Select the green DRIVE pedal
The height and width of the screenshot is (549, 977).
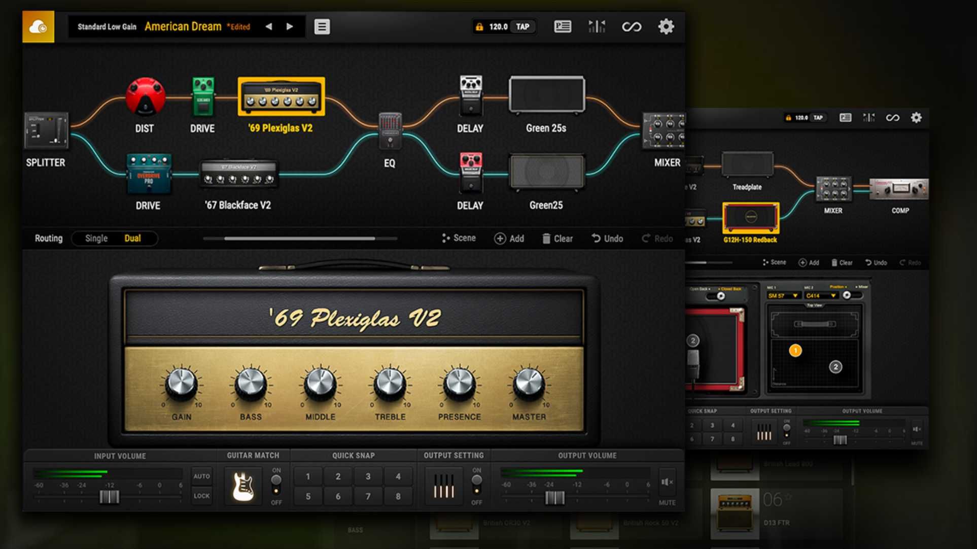pos(203,96)
